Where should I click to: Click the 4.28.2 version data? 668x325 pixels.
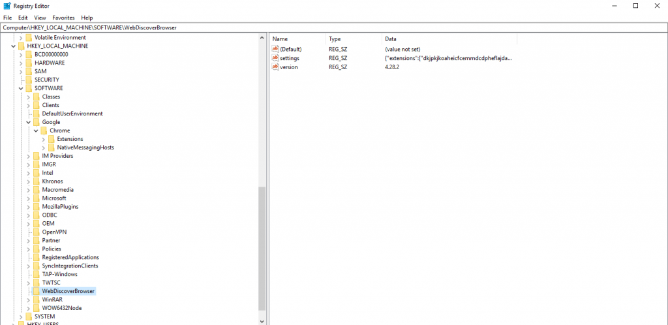click(x=392, y=67)
